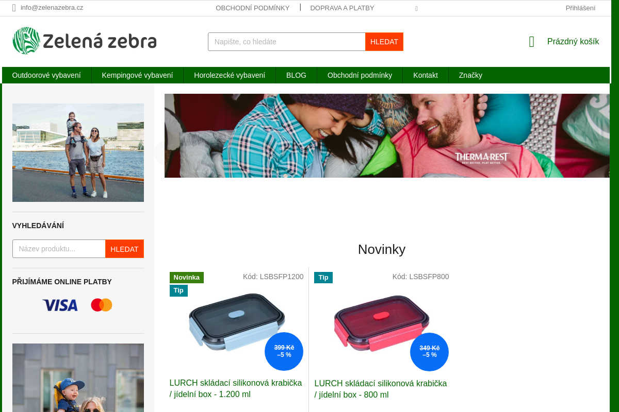This screenshot has height=412, width=619.
Task: Open the shopping cart icon
Action: [532, 42]
